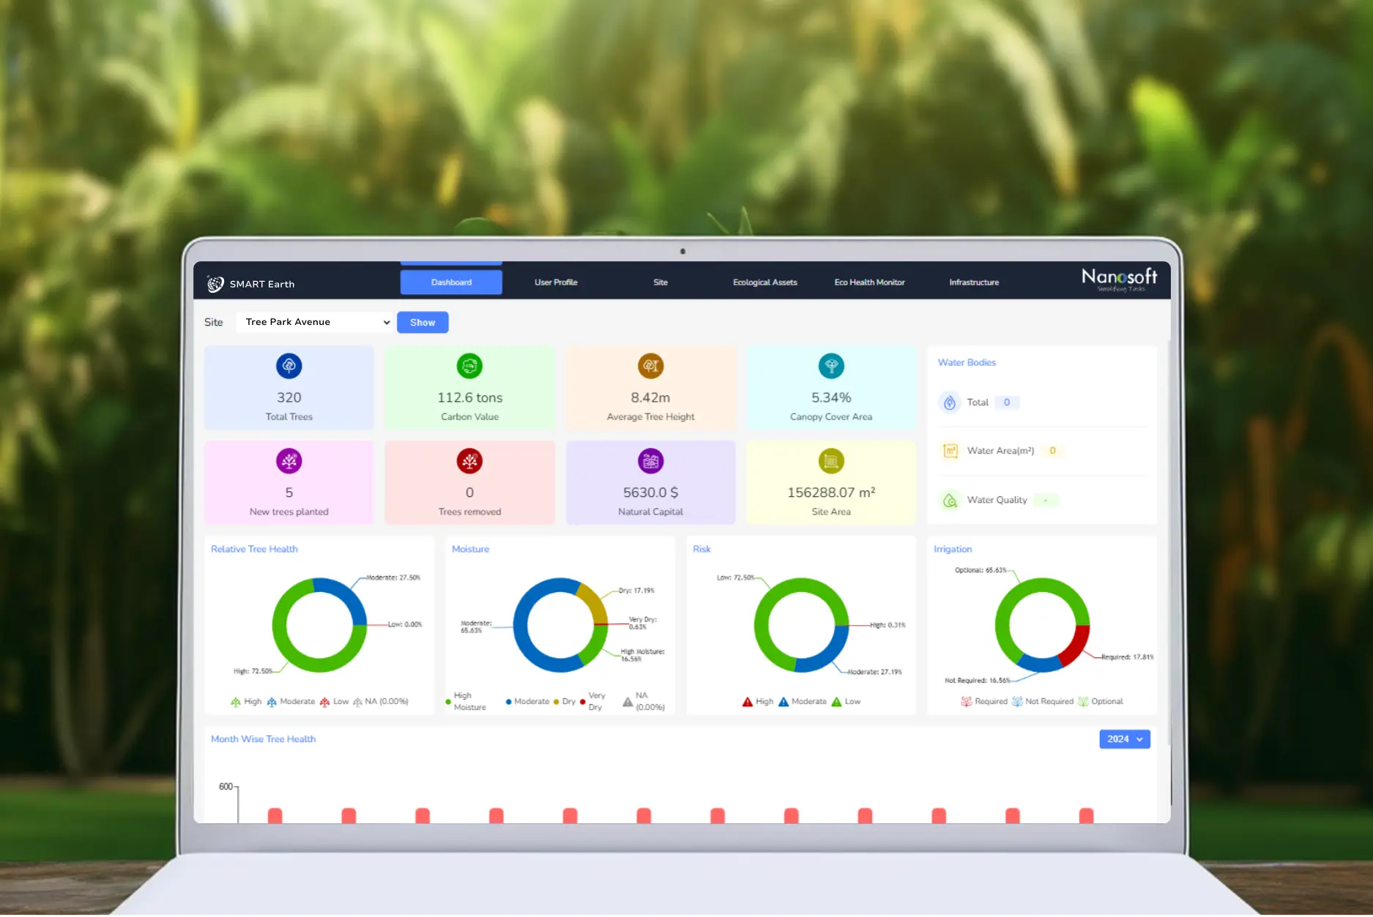Viewport: 1373px width, 917px height.
Task: Click the red Required segment in Irrigation donut
Action: coord(1075,645)
